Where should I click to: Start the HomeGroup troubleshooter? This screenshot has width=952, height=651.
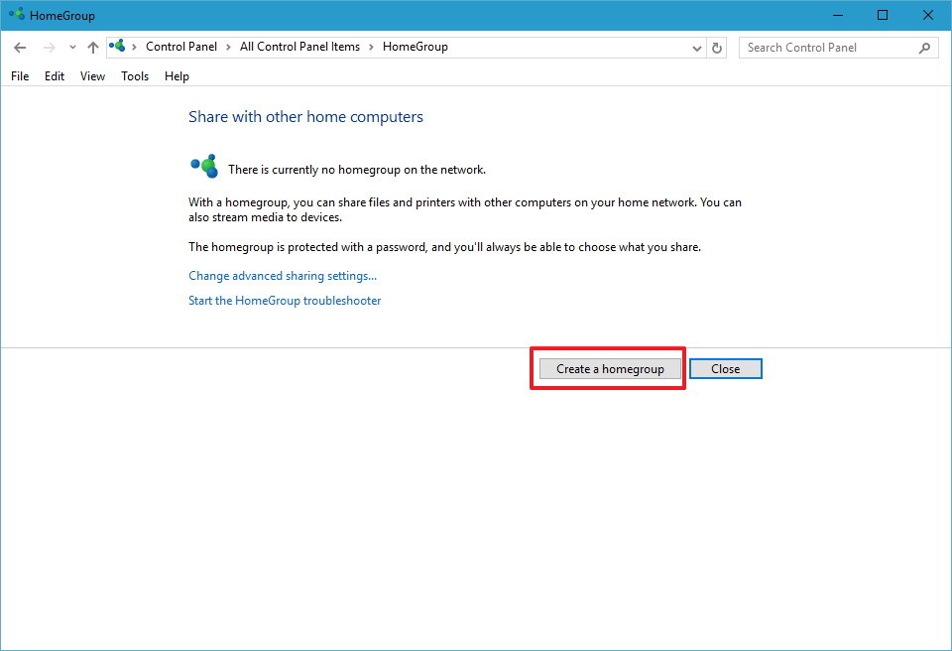coord(285,300)
